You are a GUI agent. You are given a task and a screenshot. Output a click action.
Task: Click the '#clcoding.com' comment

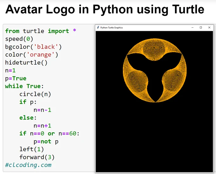tap(28, 165)
